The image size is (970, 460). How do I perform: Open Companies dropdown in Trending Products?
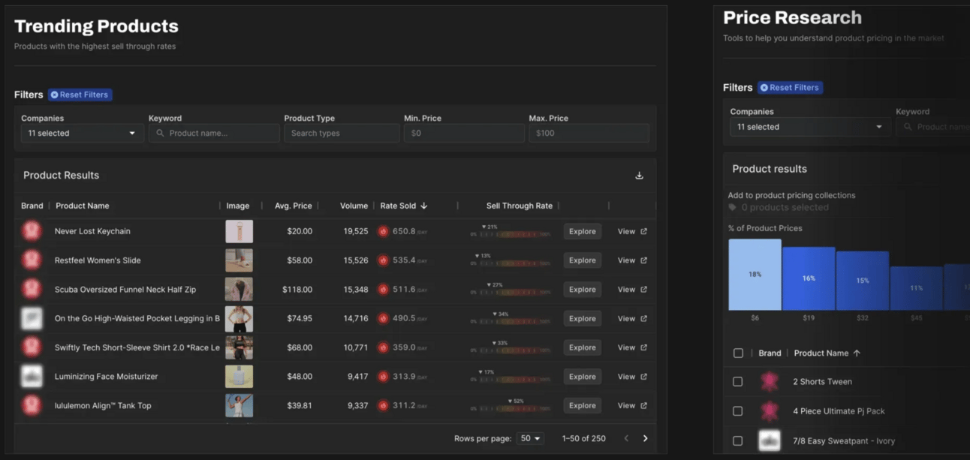coord(81,134)
